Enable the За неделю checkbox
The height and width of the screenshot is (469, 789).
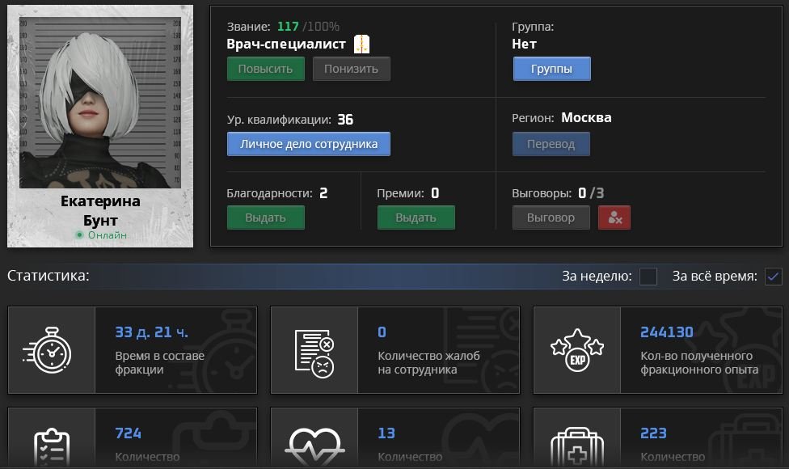click(648, 277)
